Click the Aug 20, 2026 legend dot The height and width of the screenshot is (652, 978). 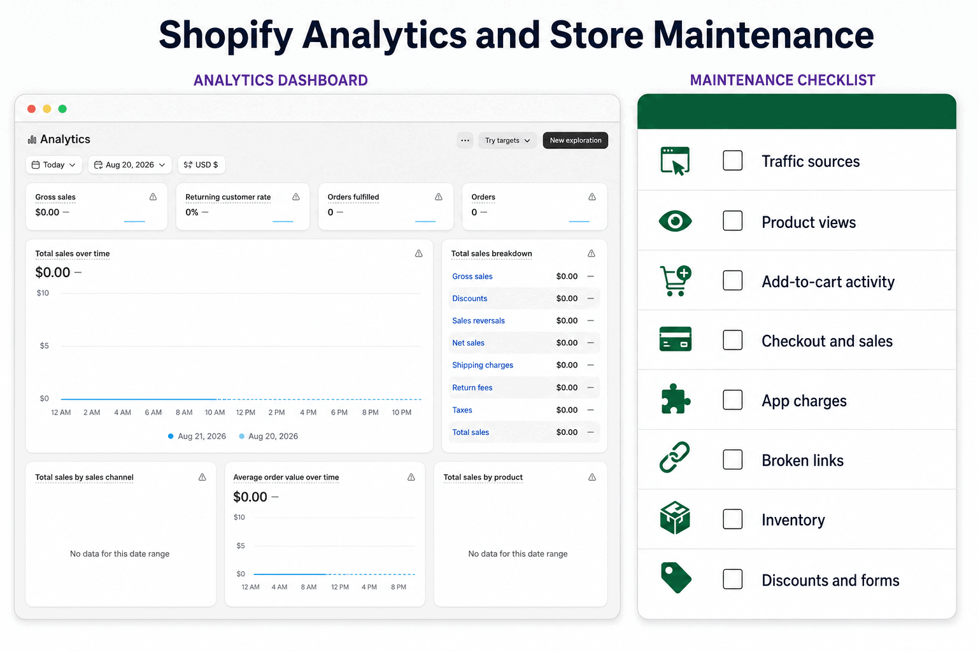pyautogui.click(x=242, y=436)
